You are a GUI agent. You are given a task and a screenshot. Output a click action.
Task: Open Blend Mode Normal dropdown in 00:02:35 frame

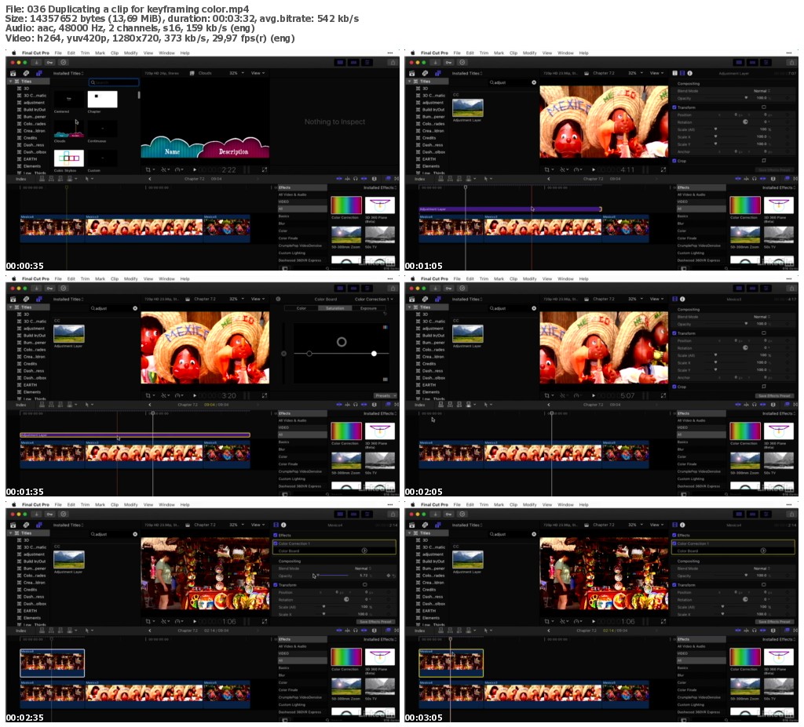tap(363, 569)
